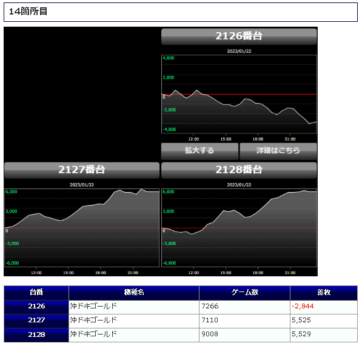Click game count 9008 cell
Viewport: 362px width, 346px height.
(244, 335)
